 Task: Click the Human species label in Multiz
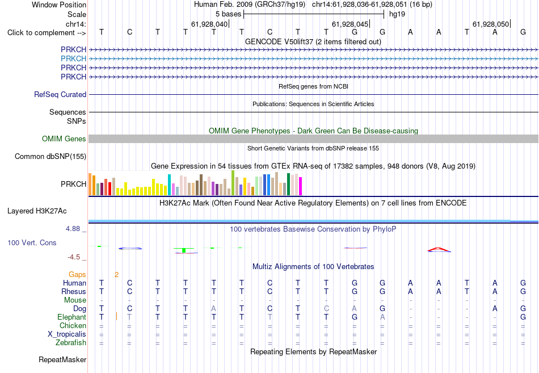[x=74, y=283]
